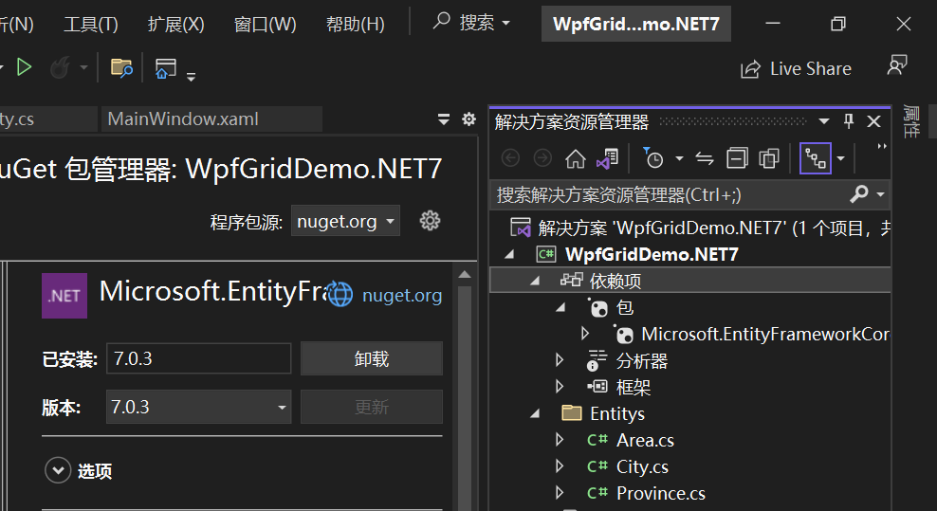Click the browser preview toolbar icon

pyautogui.click(x=166, y=68)
